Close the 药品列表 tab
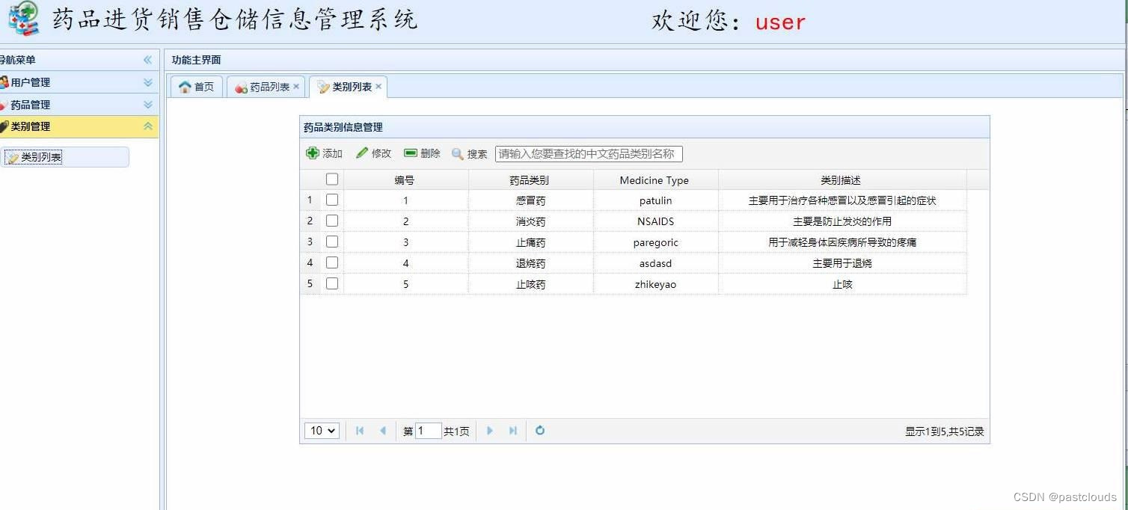Image resolution: width=1128 pixels, height=510 pixels. click(x=296, y=87)
